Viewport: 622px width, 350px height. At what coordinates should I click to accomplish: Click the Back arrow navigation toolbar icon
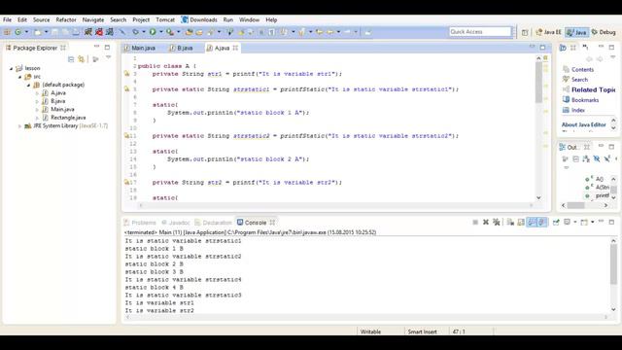click(x=330, y=32)
